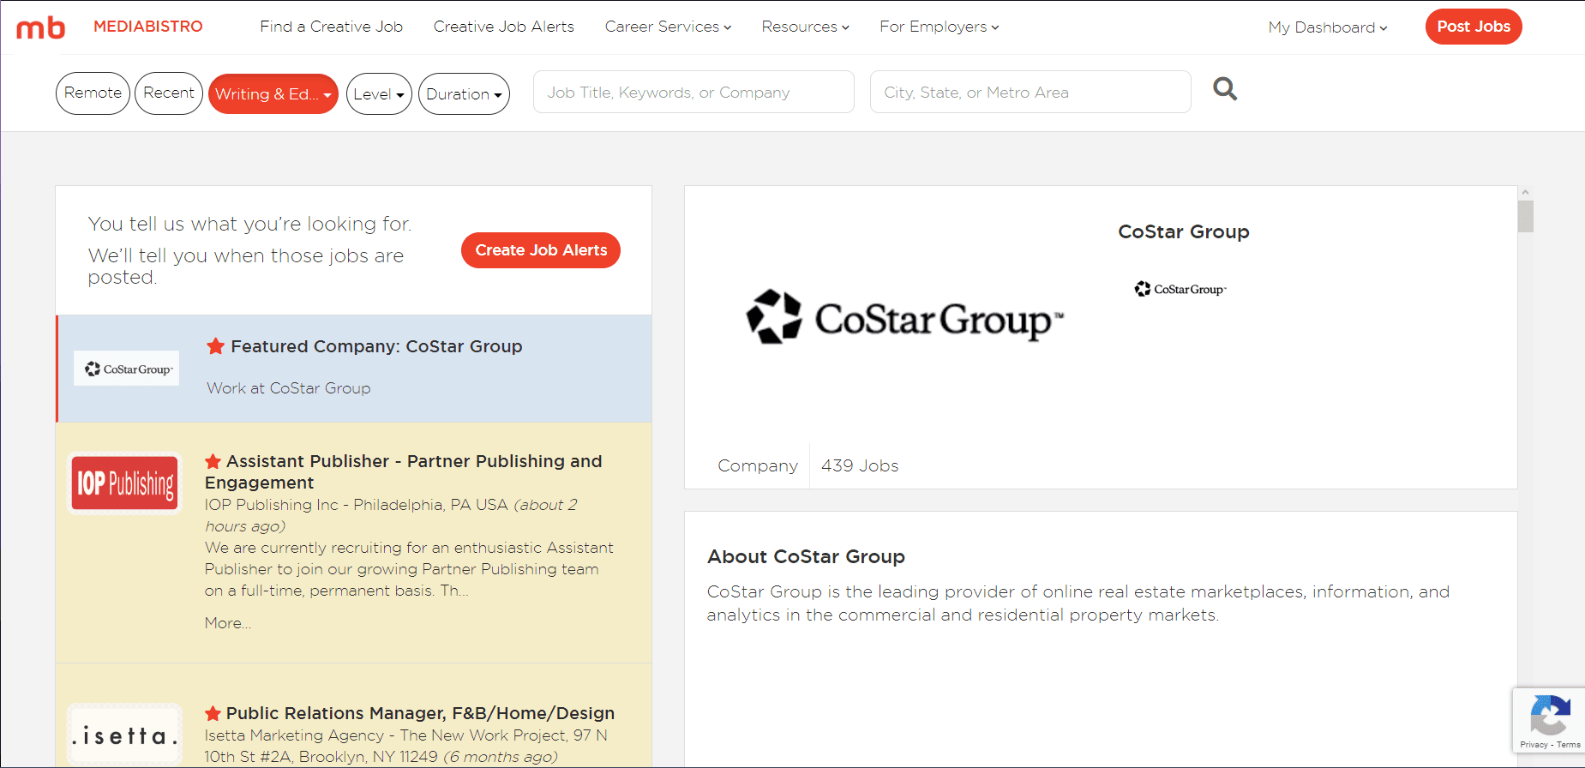Toggle the Remote filter pill

click(93, 93)
